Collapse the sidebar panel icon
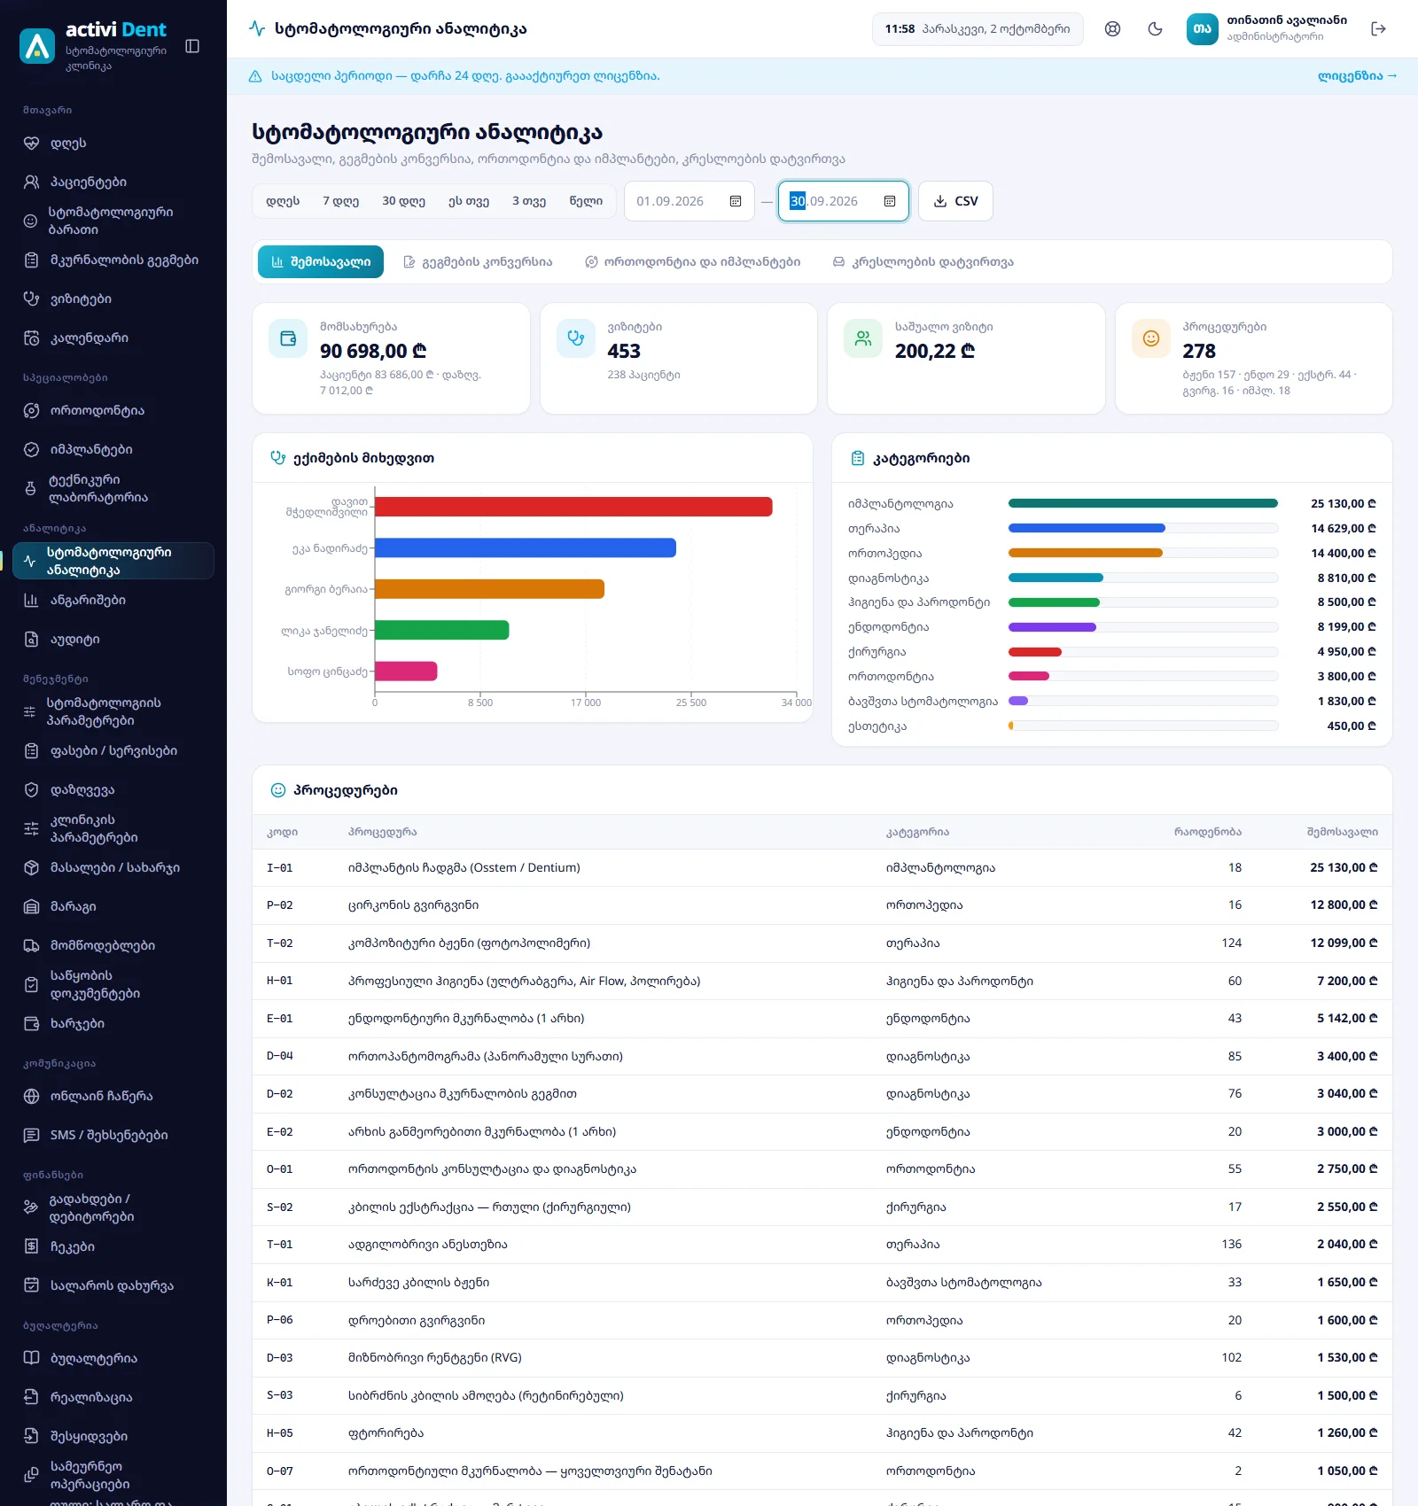 tap(192, 46)
